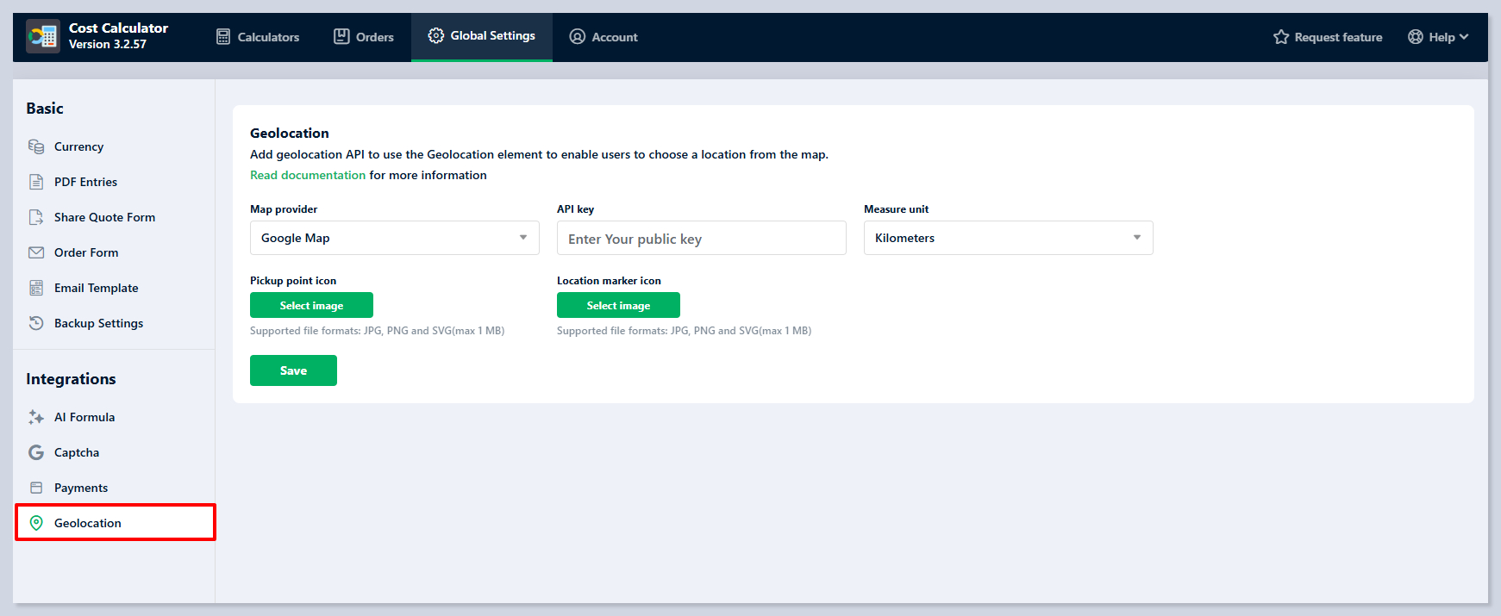
Task: Open the Account tab
Action: click(604, 37)
